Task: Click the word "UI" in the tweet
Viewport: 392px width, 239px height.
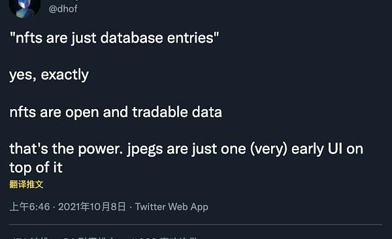Action: point(335,149)
